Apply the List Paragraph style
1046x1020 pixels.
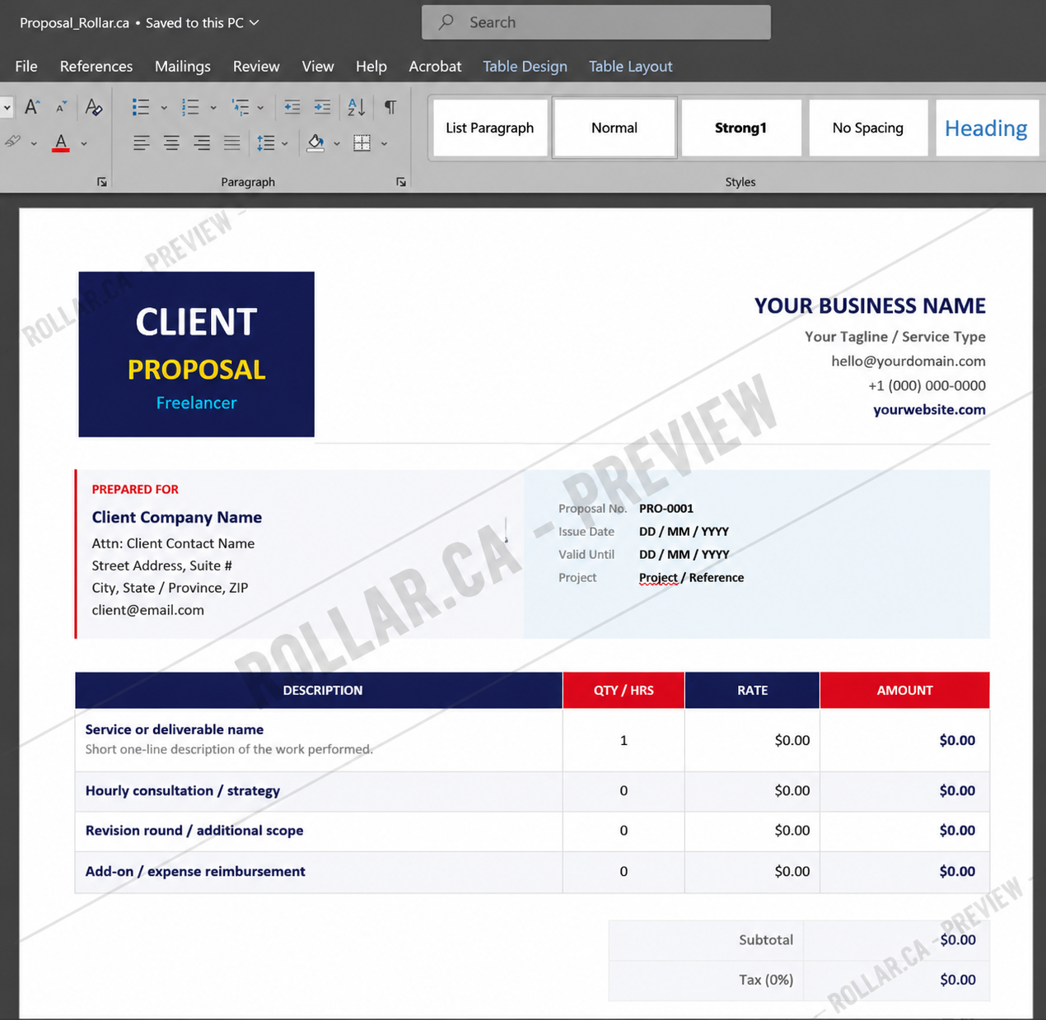pos(490,128)
